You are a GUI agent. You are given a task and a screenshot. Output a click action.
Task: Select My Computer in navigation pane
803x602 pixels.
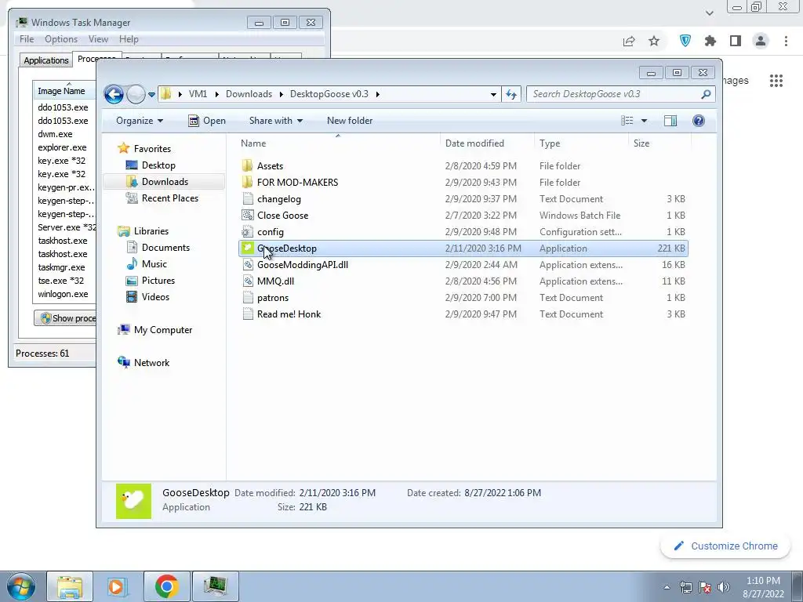pos(163,330)
